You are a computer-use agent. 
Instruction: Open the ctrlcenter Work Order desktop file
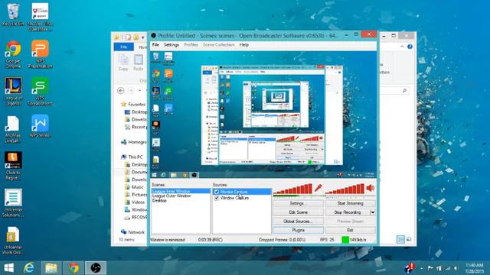(13, 241)
